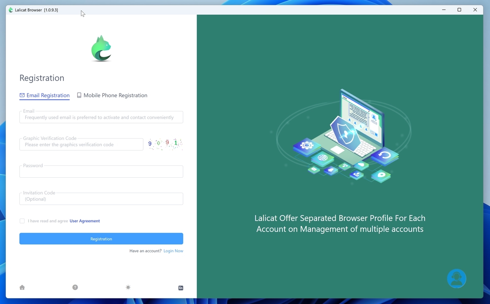Click the Lalicat cat logo
This screenshot has height=304, width=490.
tap(101, 48)
